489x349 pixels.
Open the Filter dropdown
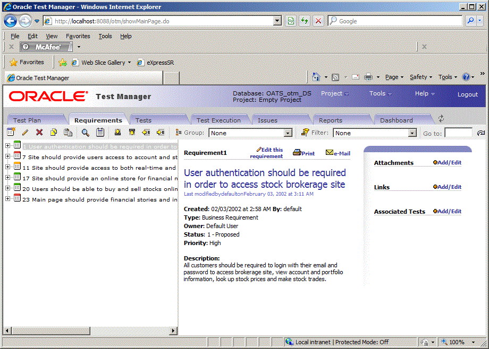pyautogui.click(x=412, y=133)
